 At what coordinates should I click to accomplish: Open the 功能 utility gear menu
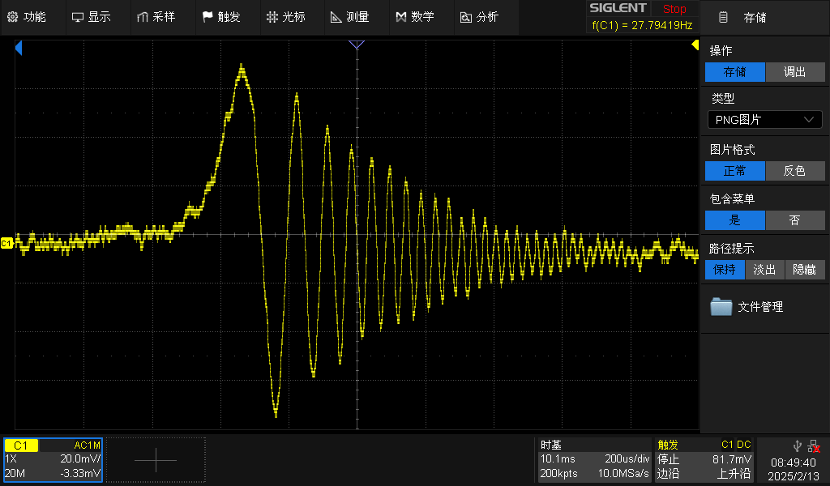[x=27, y=17]
